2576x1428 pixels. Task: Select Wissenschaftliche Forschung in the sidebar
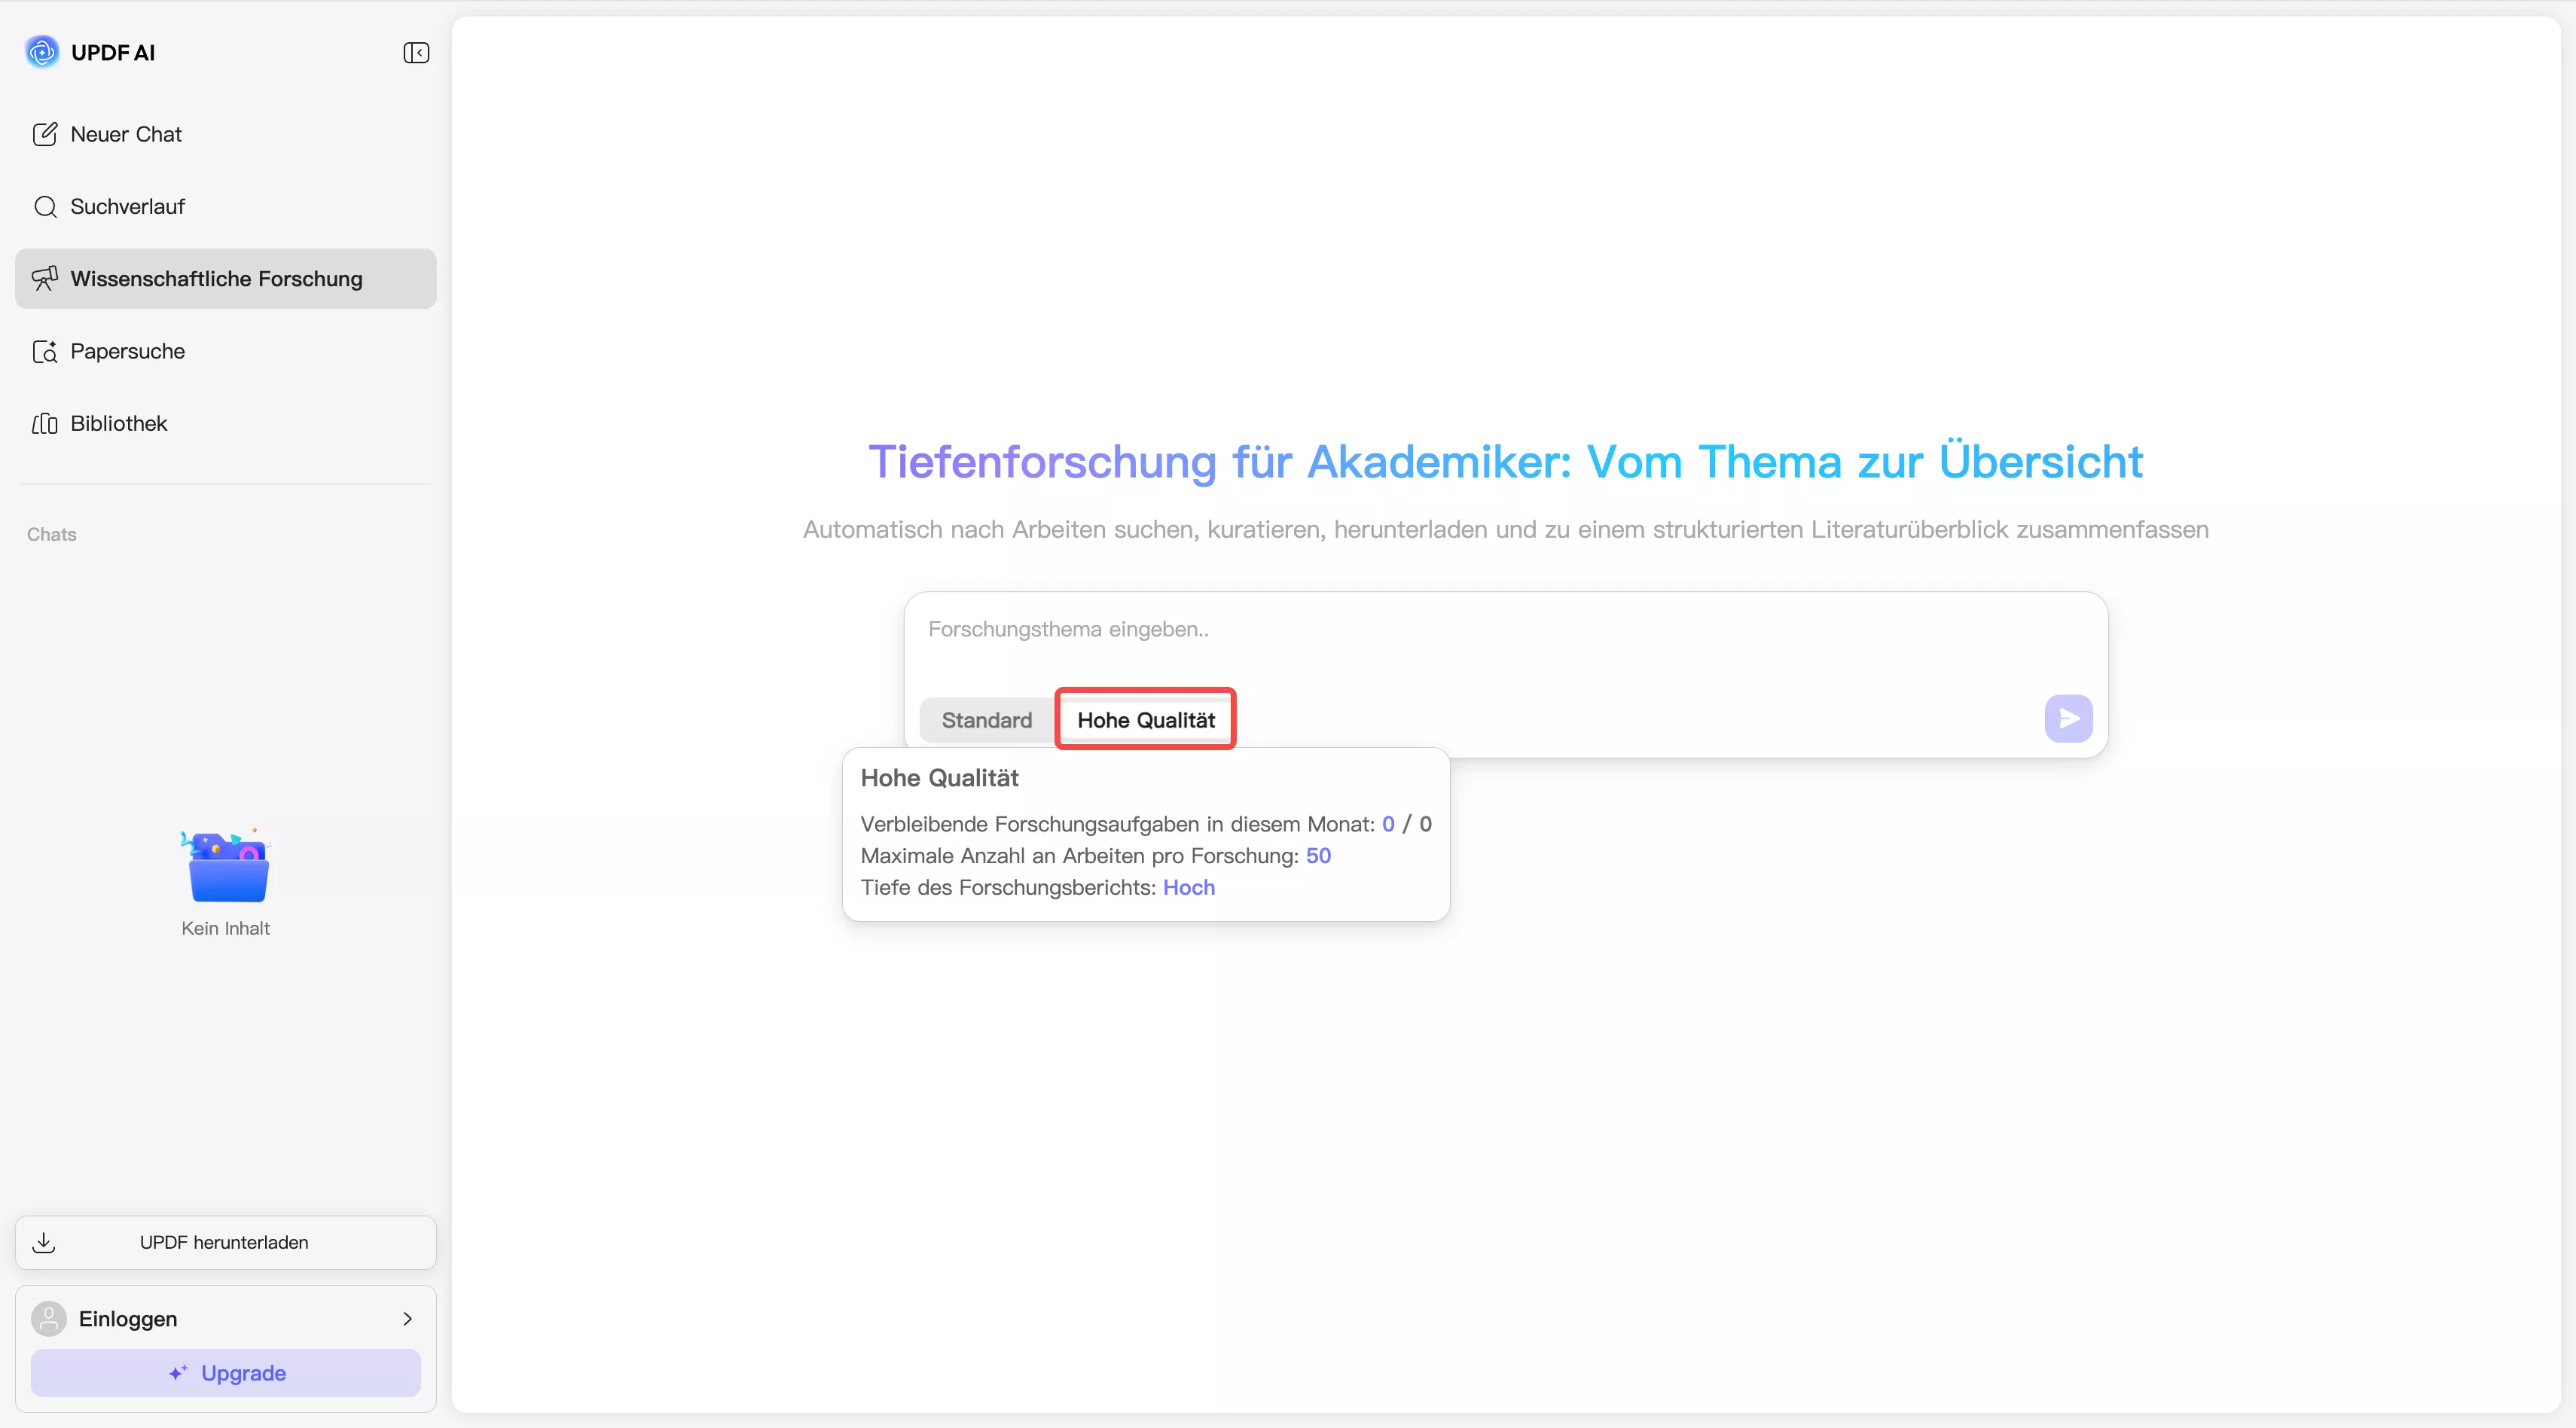pyautogui.click(x=218, y=278)
